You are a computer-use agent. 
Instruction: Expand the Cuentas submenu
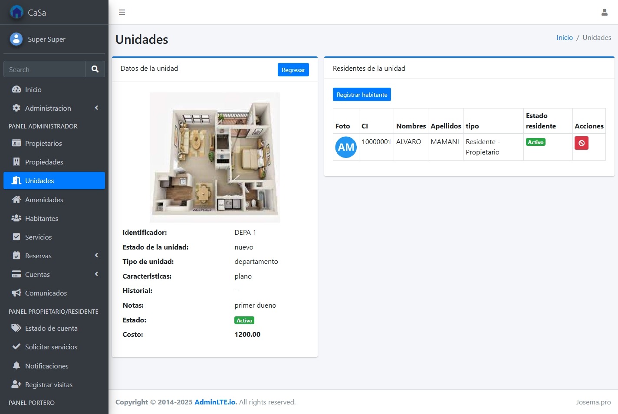[x=54, y=274]
